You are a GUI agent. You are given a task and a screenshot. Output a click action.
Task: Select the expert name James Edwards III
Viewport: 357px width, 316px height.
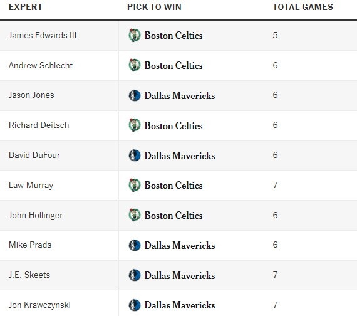43,35
